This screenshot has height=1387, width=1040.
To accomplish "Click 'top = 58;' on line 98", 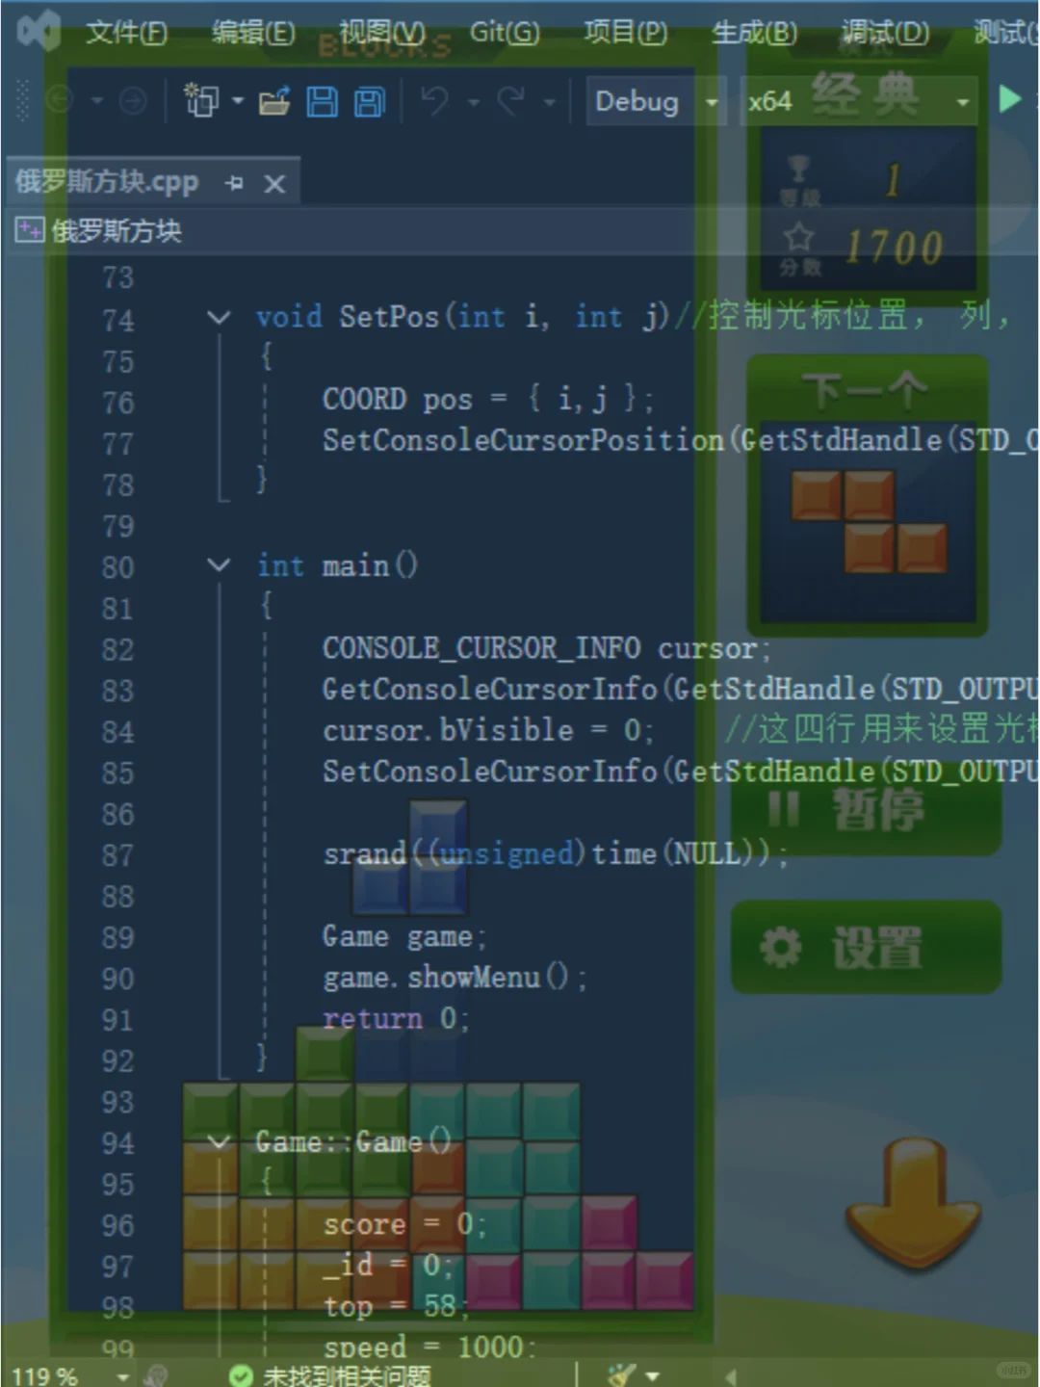I will (x=396, y=1306).
